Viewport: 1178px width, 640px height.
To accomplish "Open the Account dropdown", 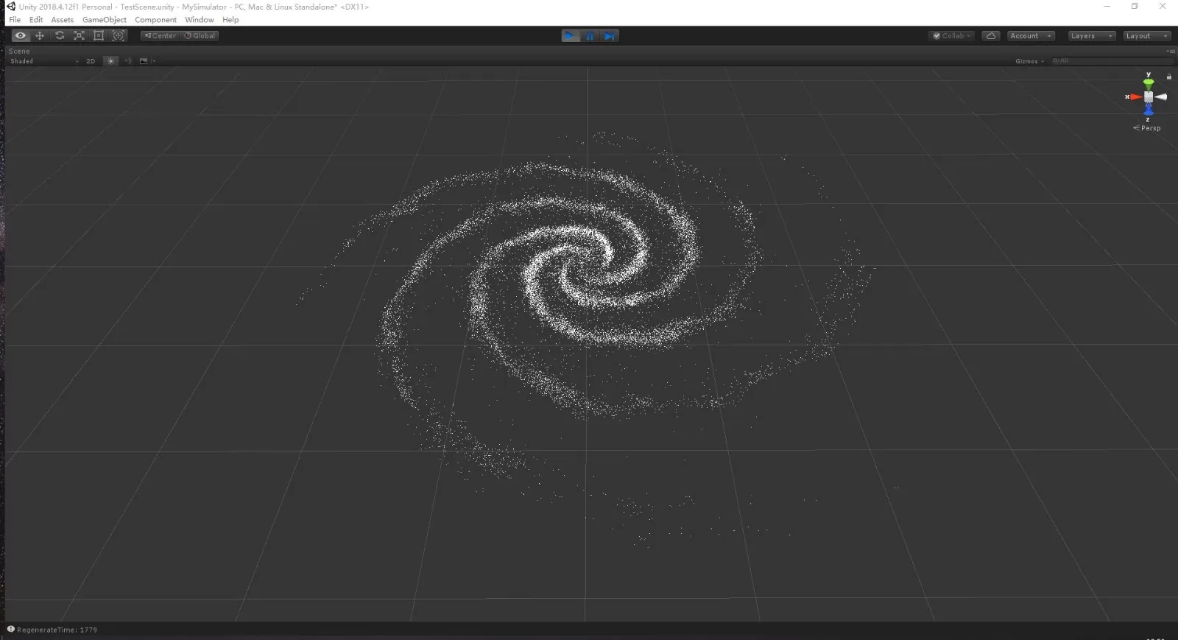I will tap(1031, 35).
